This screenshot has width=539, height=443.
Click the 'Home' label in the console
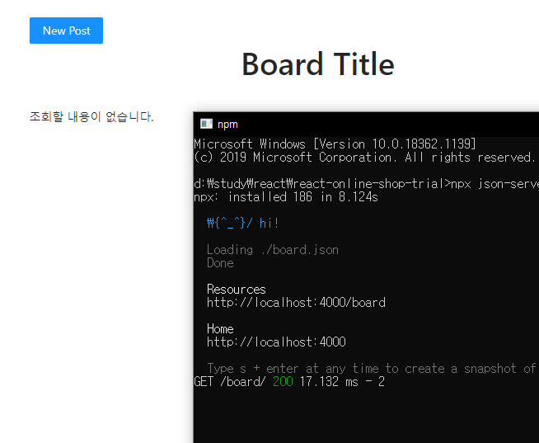[220, 329]
